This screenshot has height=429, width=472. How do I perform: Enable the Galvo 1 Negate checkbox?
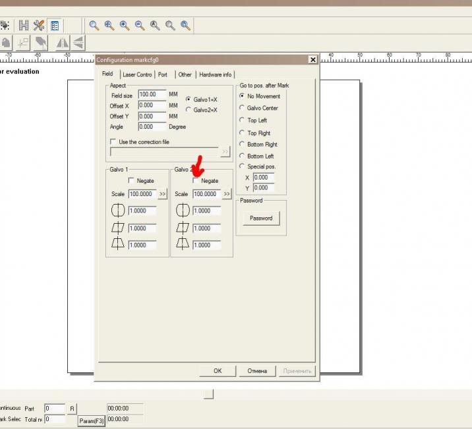pyautogui.click(x=131, y=181)
